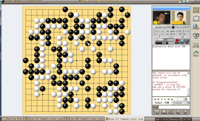This screenshot has height=121, width=200.
Task: Open the Review mode icon
Action: [171, 112]
